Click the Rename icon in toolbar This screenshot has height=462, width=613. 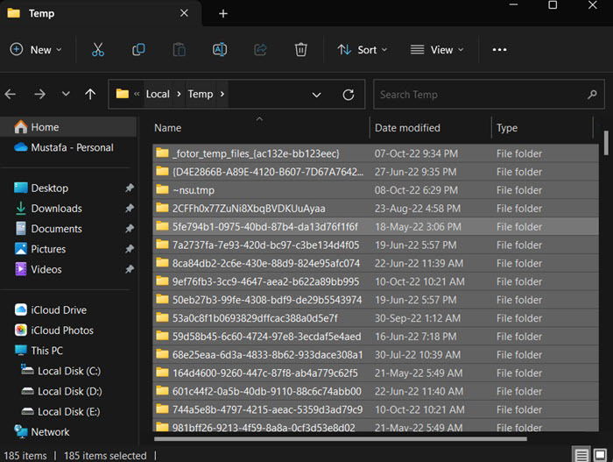pos(219,50)
